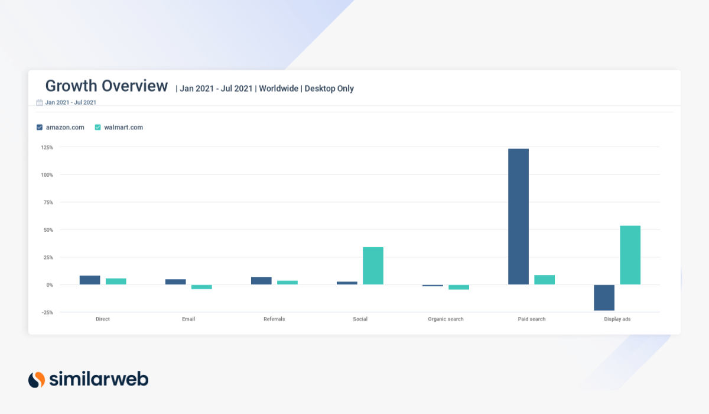
Task: Click the Growth Overview heading
Action: tap(106, 86)
